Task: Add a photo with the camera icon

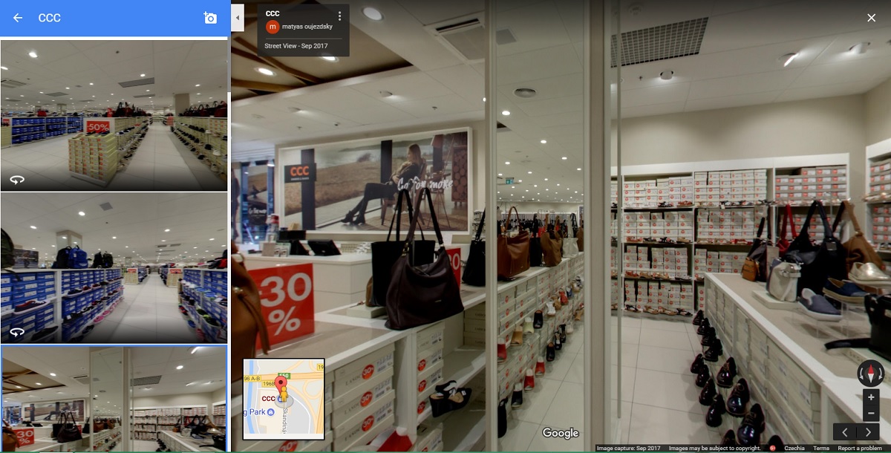Action: coord(210,18)
